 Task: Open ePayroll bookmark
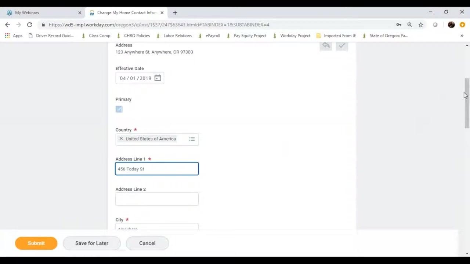tap(209, 36)
